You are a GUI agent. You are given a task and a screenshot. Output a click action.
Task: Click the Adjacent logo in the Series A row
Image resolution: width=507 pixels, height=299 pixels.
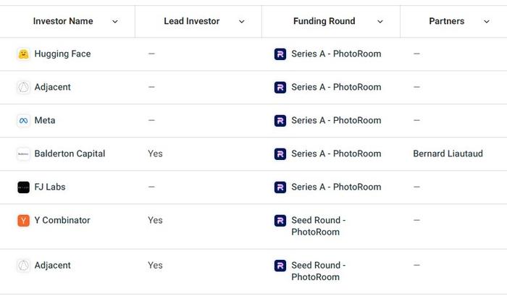(23, 88)
